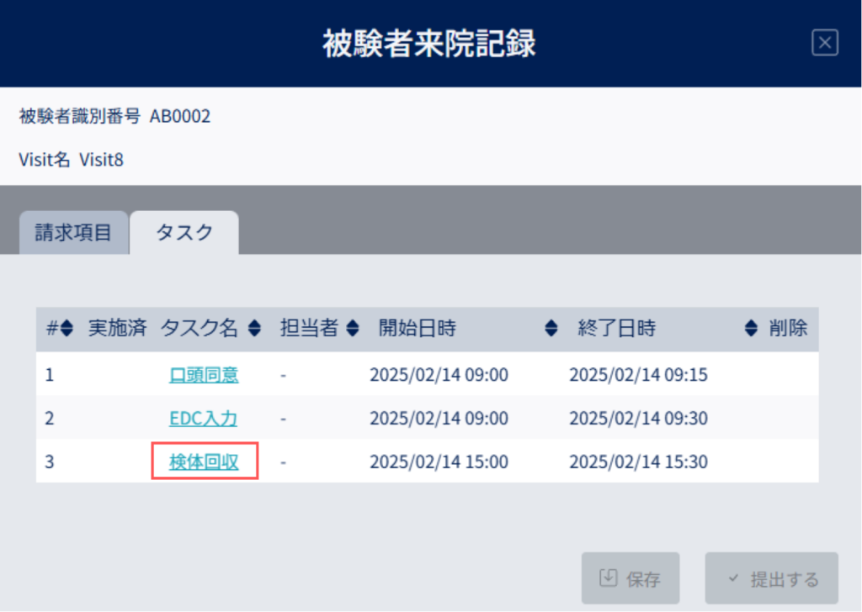Click the 提出する button
Image resolution: width=862 pixels, height=612 pixels.
tap(772, 578)
